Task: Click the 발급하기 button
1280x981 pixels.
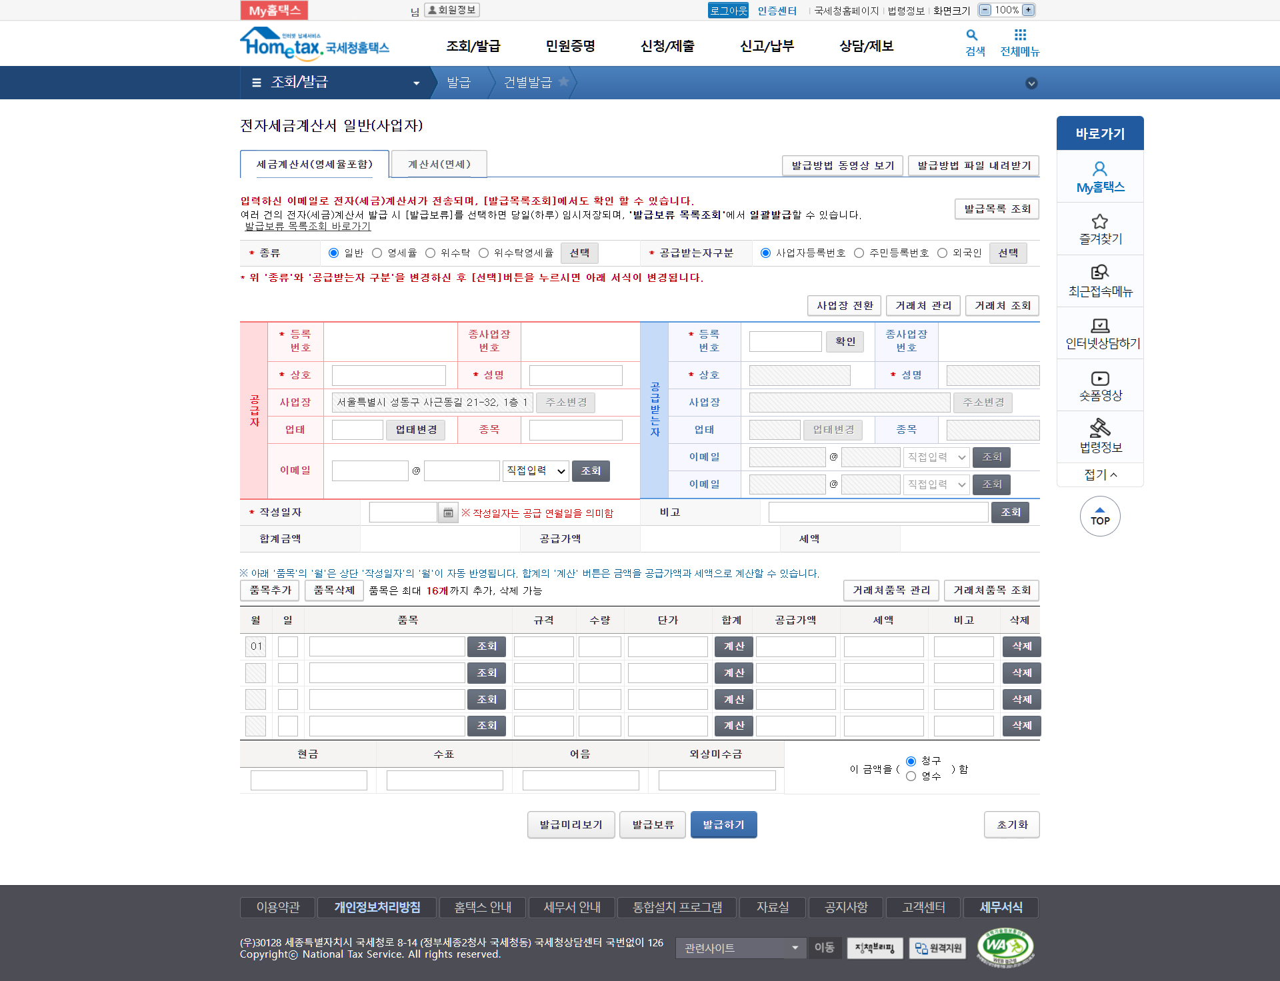Action: 723,825
